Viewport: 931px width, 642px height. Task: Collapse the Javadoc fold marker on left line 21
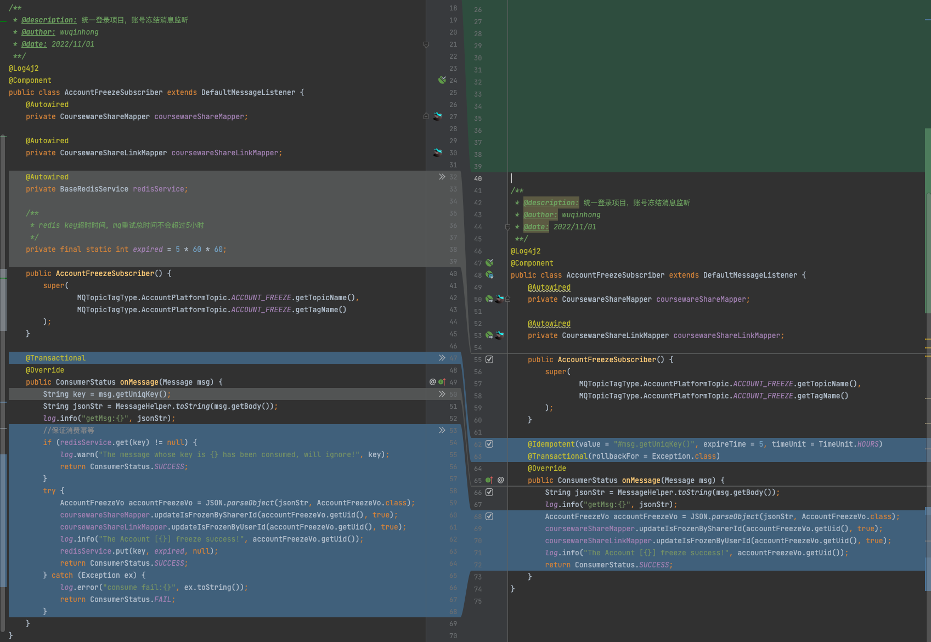(426, 44)
